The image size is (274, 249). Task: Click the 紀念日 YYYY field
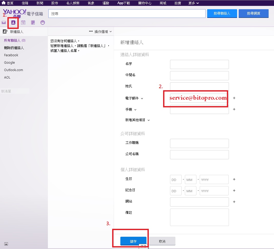click(214, 191)
